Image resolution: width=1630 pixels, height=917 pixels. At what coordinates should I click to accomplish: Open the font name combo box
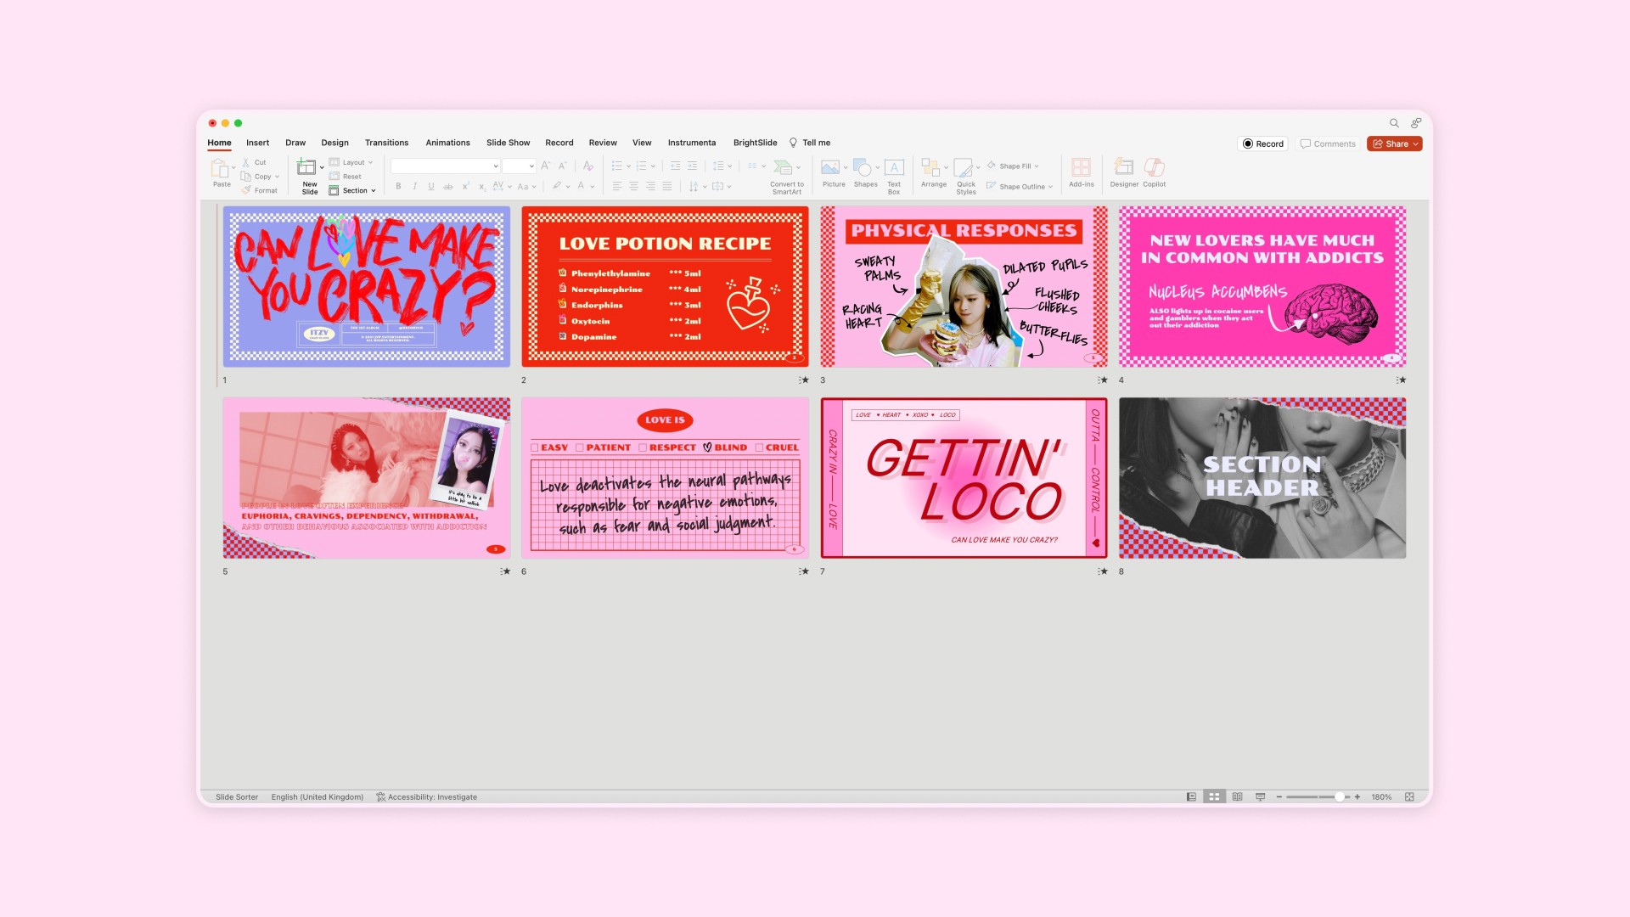pos(445,166)
